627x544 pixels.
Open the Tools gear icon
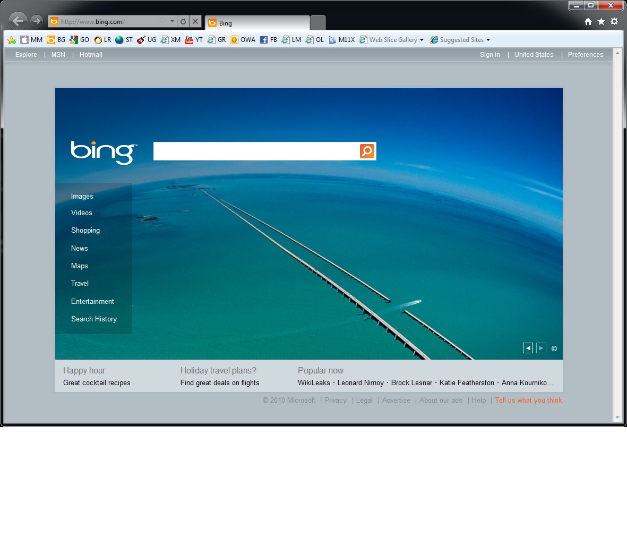pos(614,22)
